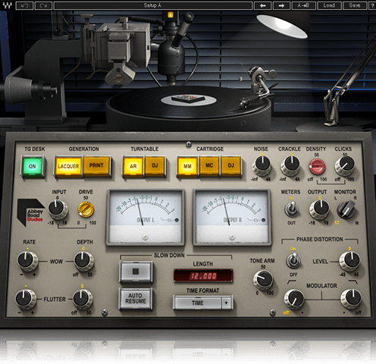Viewport: 376px width, 364px height.
Task: Open the Setup A preset menu
Action: click(153, 5)
